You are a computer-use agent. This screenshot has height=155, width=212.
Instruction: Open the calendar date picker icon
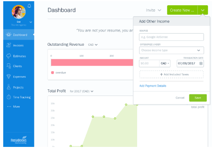[201, 64]
